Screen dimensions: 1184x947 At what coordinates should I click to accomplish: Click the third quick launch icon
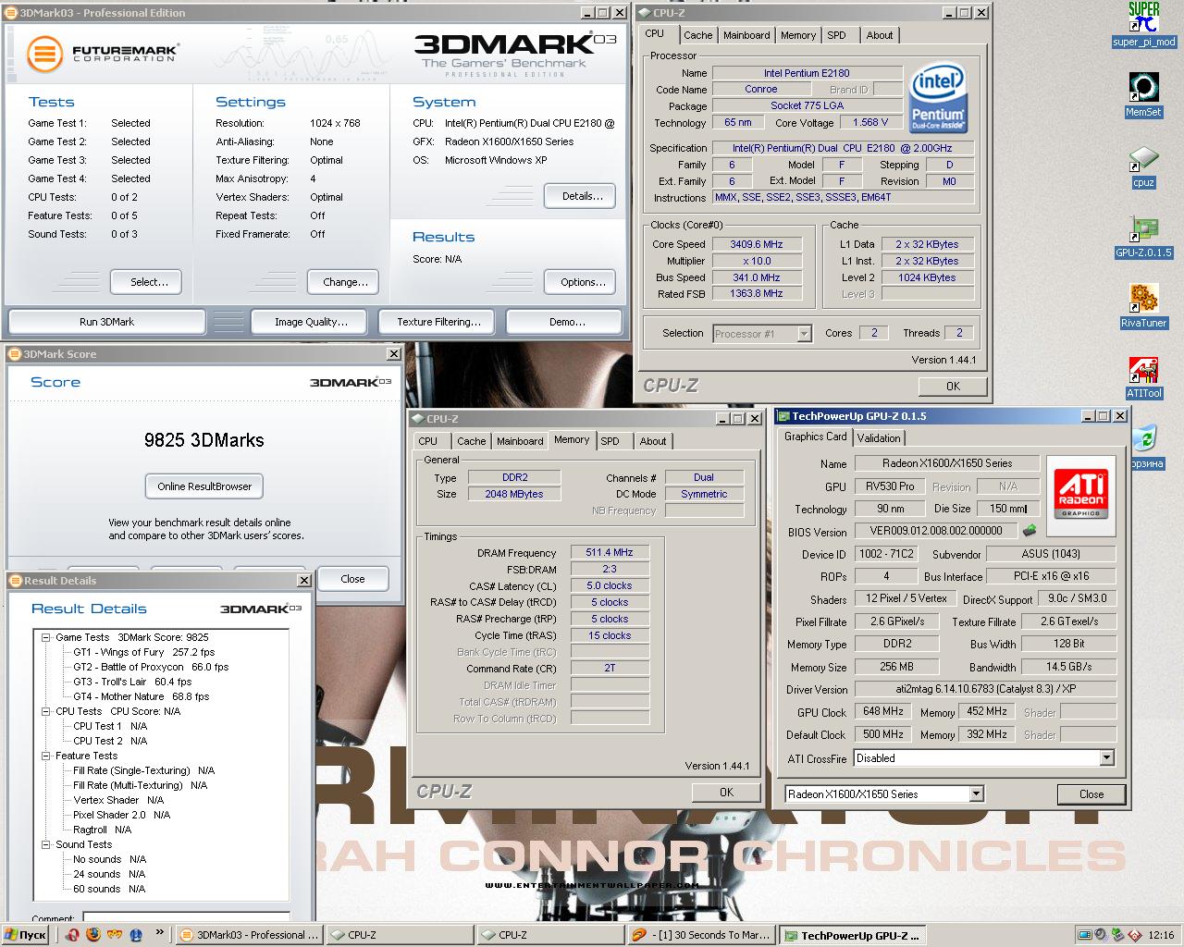point(114,935)
